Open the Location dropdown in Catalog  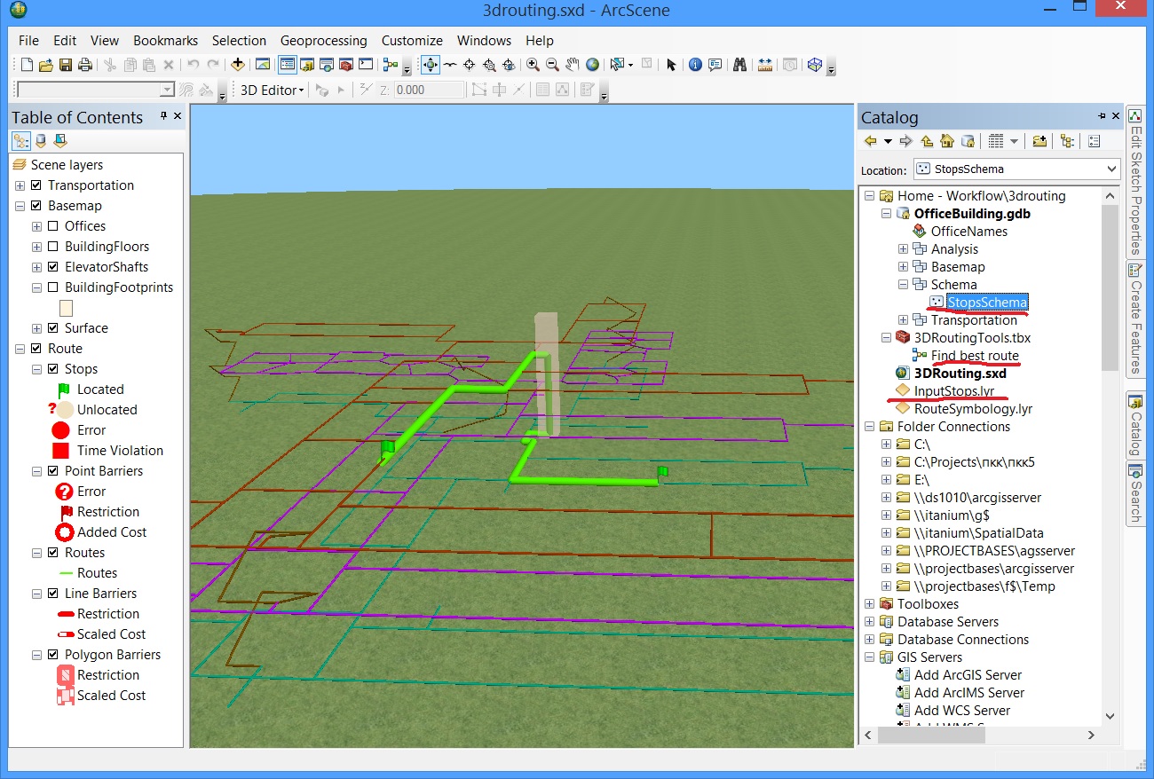tap(1112, 169)
